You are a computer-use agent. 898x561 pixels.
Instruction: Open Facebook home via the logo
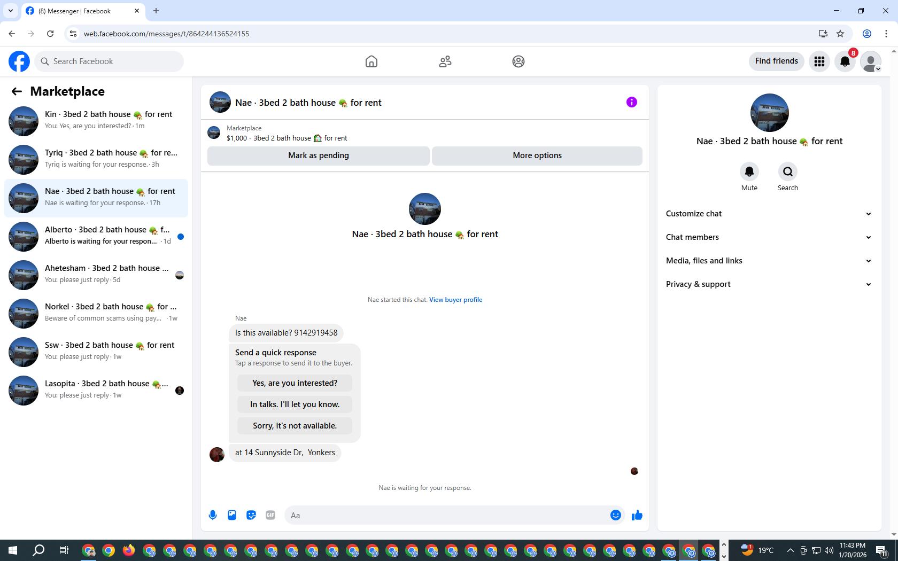[19, 61]
